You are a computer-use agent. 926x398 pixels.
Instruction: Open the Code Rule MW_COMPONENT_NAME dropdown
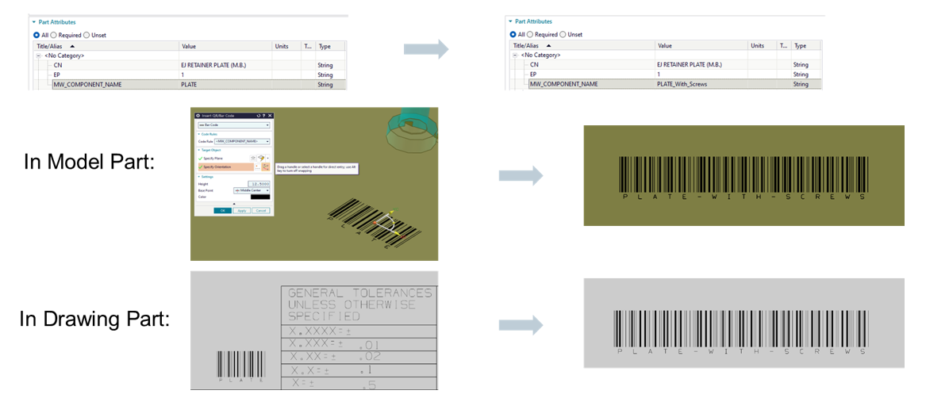point(242,142)
